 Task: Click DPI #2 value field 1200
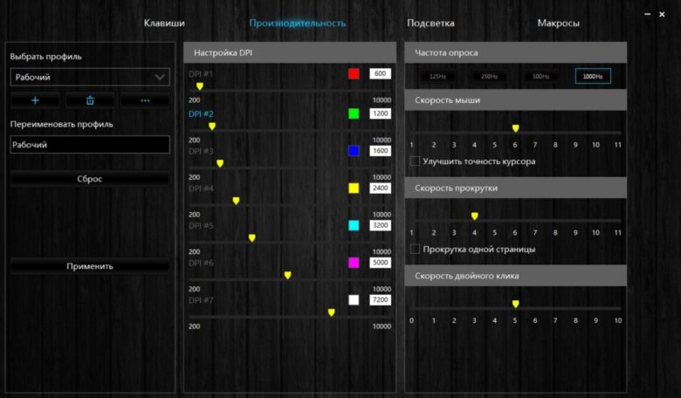(x=380, y=113)
